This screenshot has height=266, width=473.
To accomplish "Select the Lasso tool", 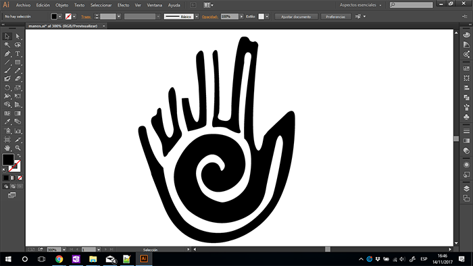I will tap(18, 45).
